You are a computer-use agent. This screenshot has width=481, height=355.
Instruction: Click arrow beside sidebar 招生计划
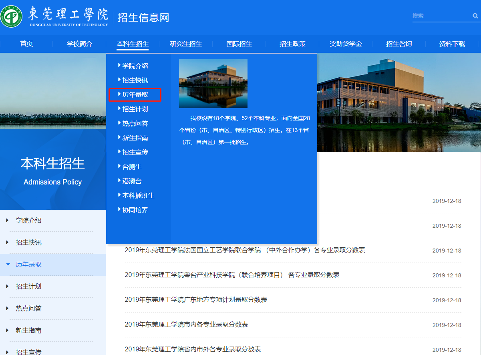tap(7, 286)
